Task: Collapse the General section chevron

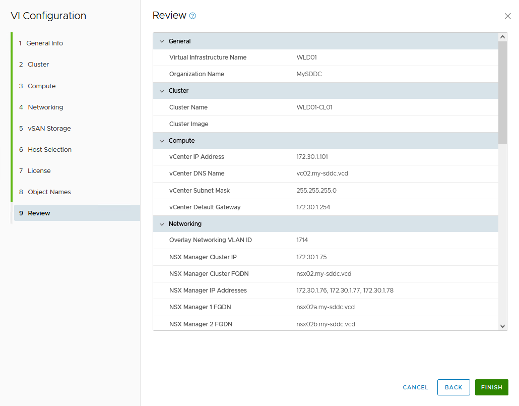Action: (162, 41)
